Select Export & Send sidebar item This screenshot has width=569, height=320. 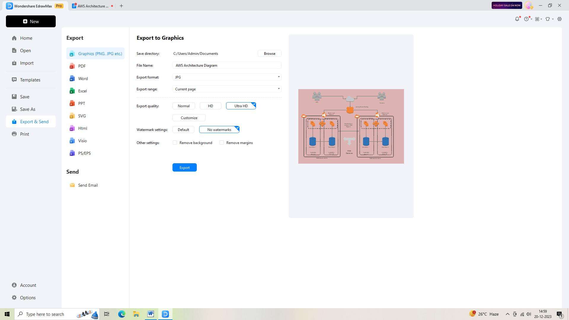(x=31, y=121)
